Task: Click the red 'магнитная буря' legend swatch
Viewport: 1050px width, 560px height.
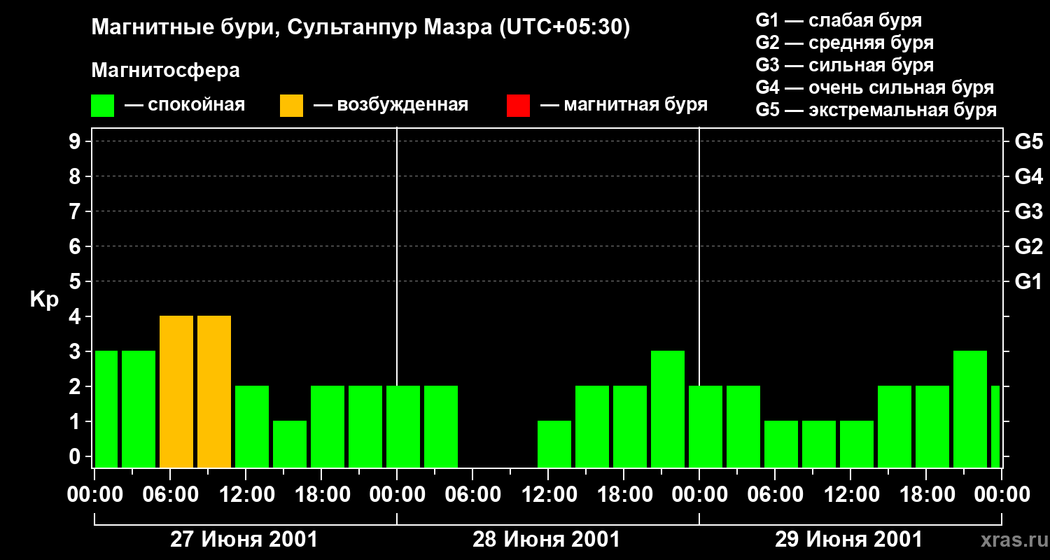Action: click(x=518, y=106)
